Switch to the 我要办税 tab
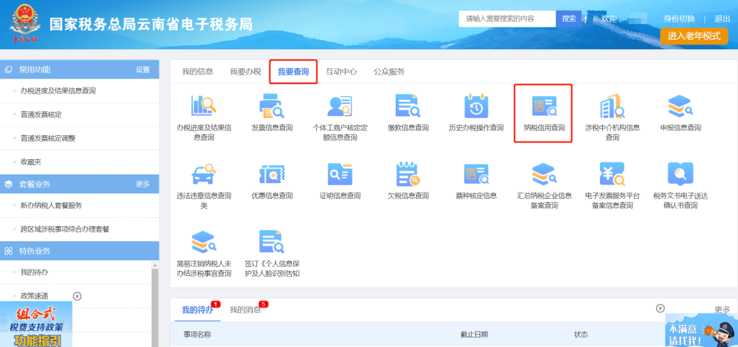 (245, 72)
